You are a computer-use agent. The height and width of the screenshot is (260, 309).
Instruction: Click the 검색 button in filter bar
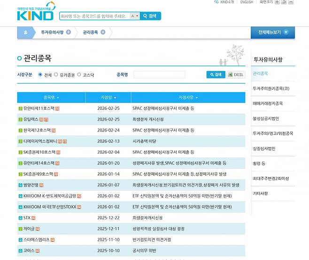[216, 75]
